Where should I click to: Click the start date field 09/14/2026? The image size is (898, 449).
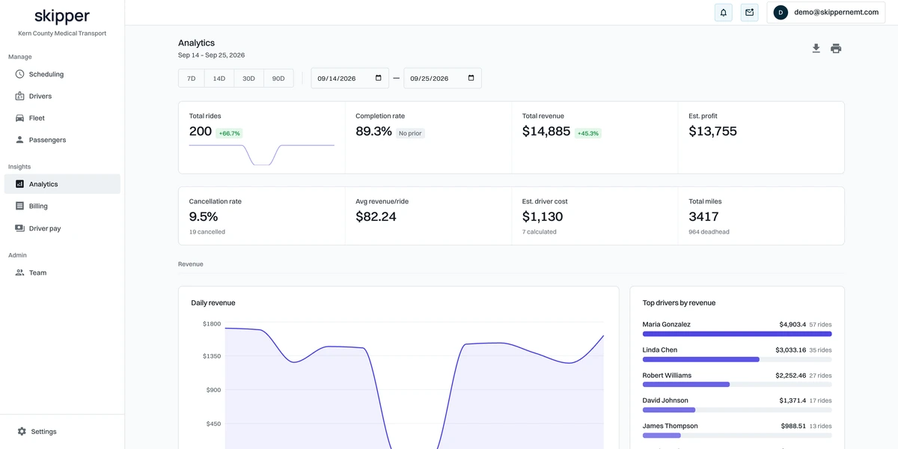click(x=350, y=78)
